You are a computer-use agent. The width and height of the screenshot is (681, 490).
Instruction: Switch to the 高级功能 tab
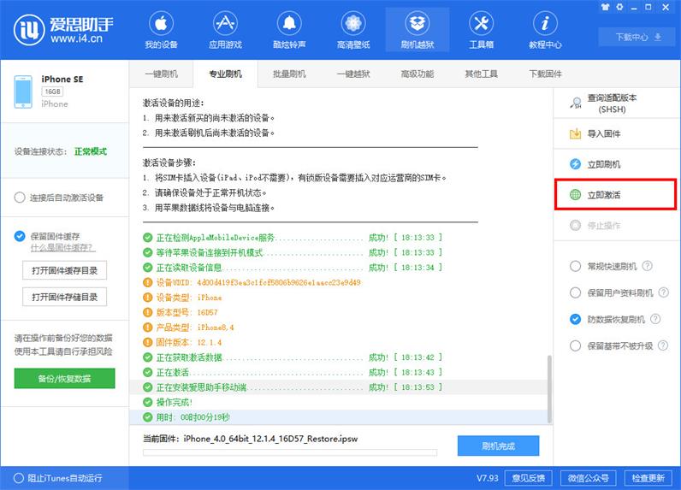[417, 74]
